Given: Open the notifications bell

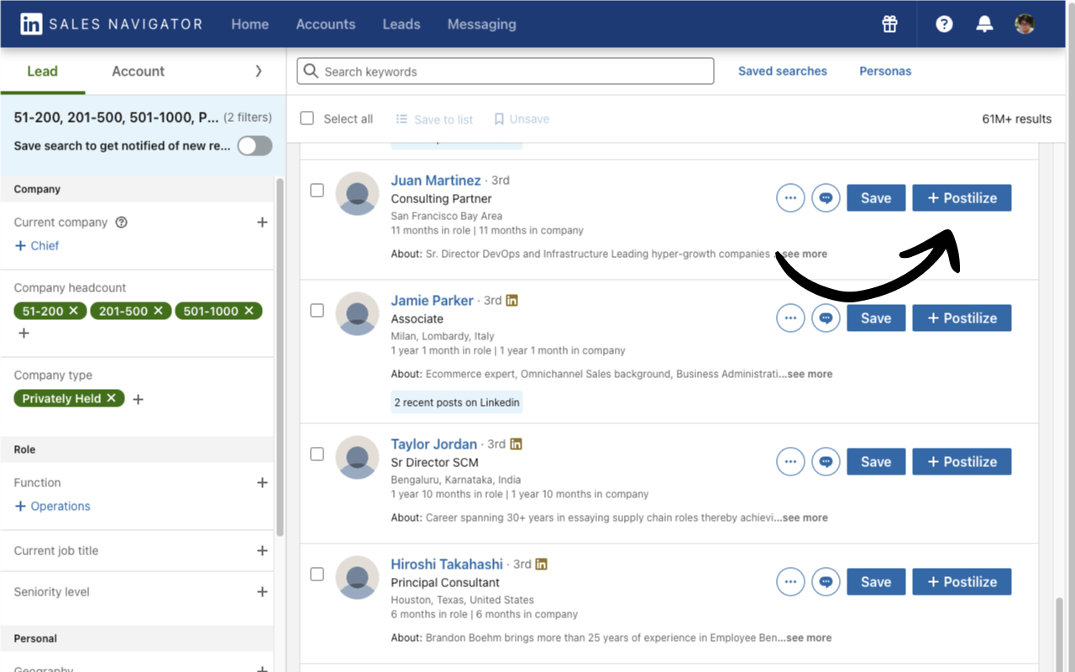Looking at the screenshot, I should (x=984, y=24).
